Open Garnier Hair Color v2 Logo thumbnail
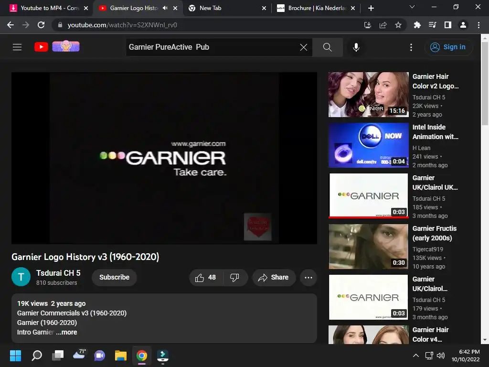The image size is (489, 367). (x=368, y=95)
